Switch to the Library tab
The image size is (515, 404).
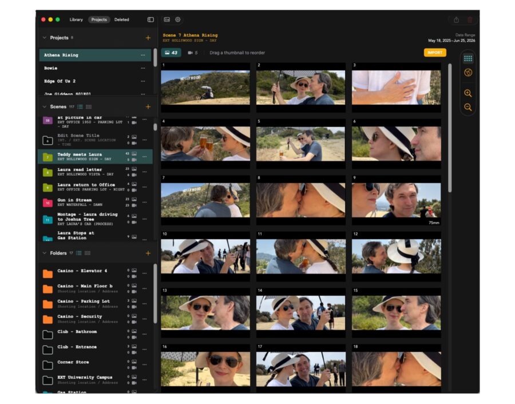(76, 19)
